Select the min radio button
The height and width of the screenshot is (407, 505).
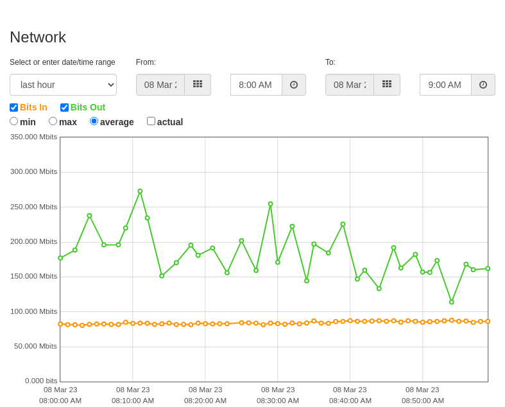[x=14, y=121]
